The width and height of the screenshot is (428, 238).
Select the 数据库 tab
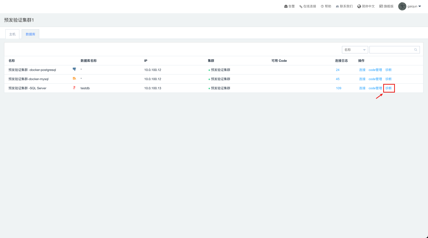coord(31,34)
